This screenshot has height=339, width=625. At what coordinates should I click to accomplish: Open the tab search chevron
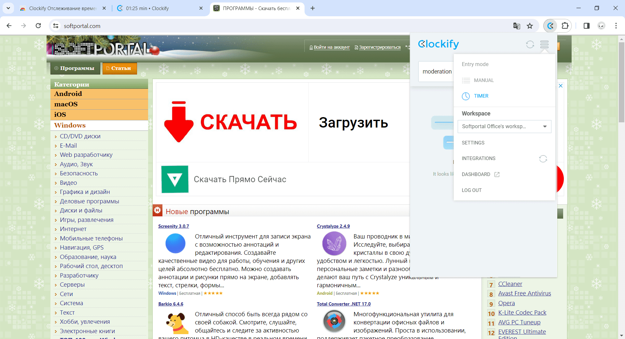(x=8, y=8)
